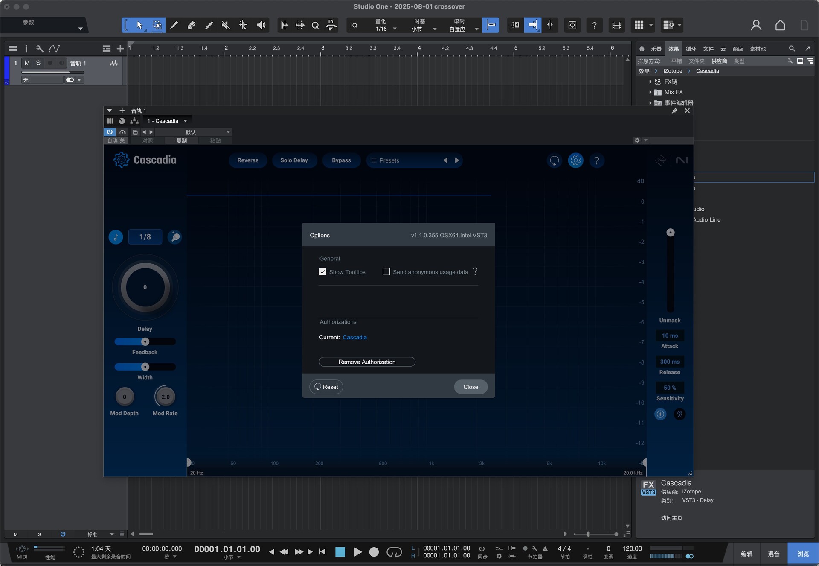Check Send anonymous usage data
Image resolution: width=819 pixels, height=566 pixels.
[x=386, y=272]
